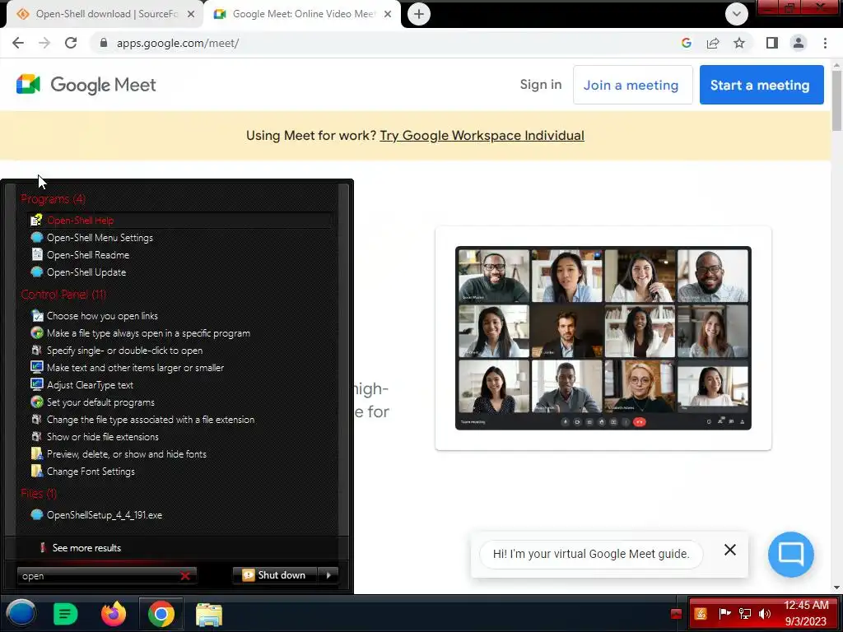
Task: Click the Open-Shell Menu Settings shell icon
Action: point(36,238)
